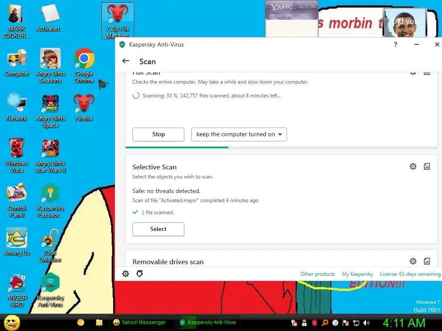Viewport: 442px width, 331px height.
Task: Open the Activated desktop file icon
Action: coord(50,18)
